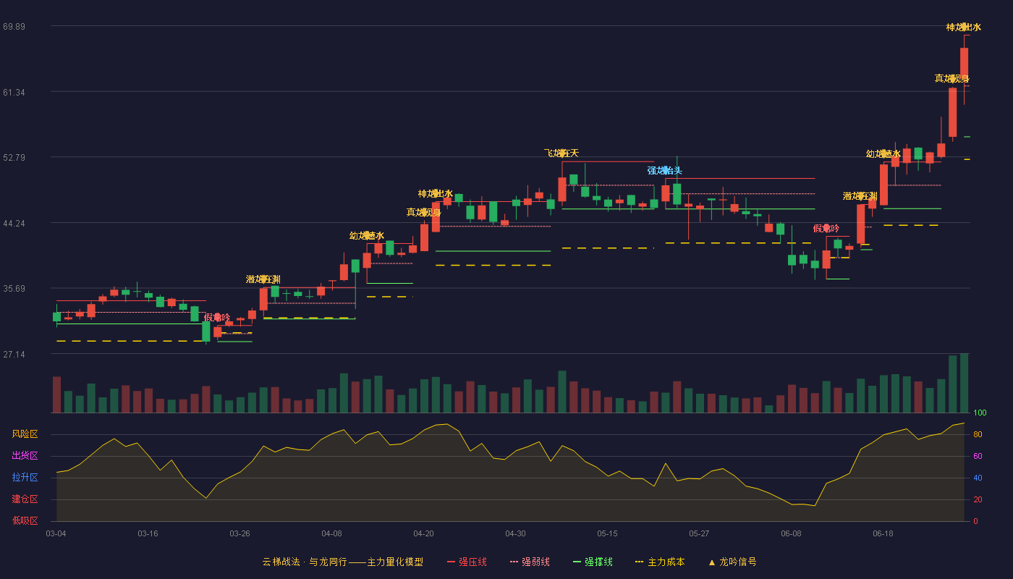Click the 44.24 price axis label
The height and width of the screenshot is (579, 1013).
14,224
